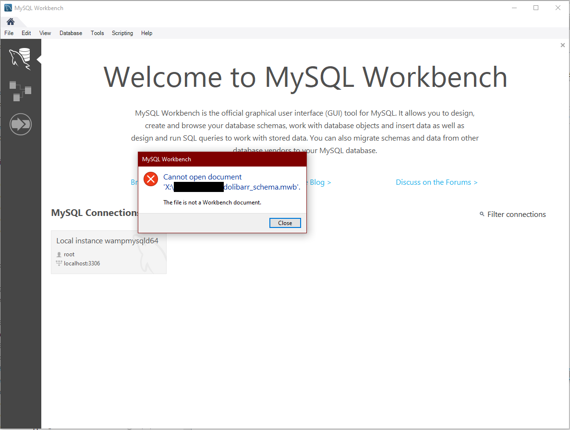The image size is (570, 430).
Task: Click the Filter connections search field
Action: (x=516, y=214)
